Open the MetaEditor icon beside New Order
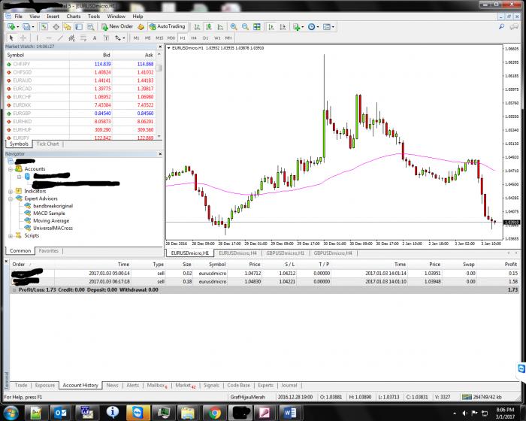 (141, 26)
